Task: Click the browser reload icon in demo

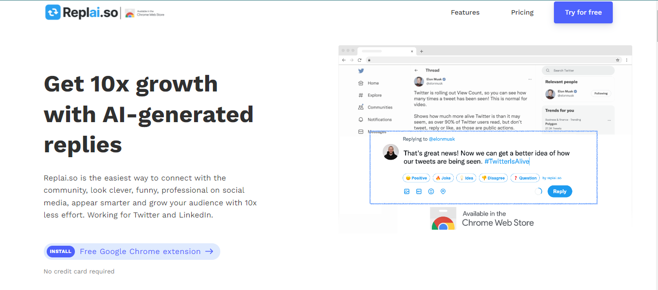Action: click(359, 60)
